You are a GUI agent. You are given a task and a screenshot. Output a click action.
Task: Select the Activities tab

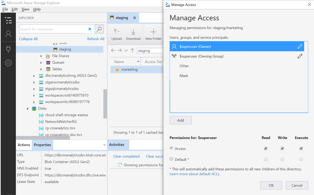(x=117, y=145)
